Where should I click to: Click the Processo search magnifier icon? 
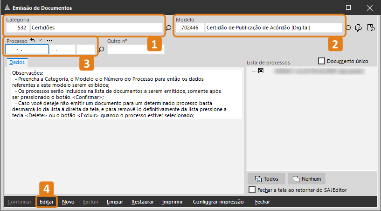[x=101, y=49]
